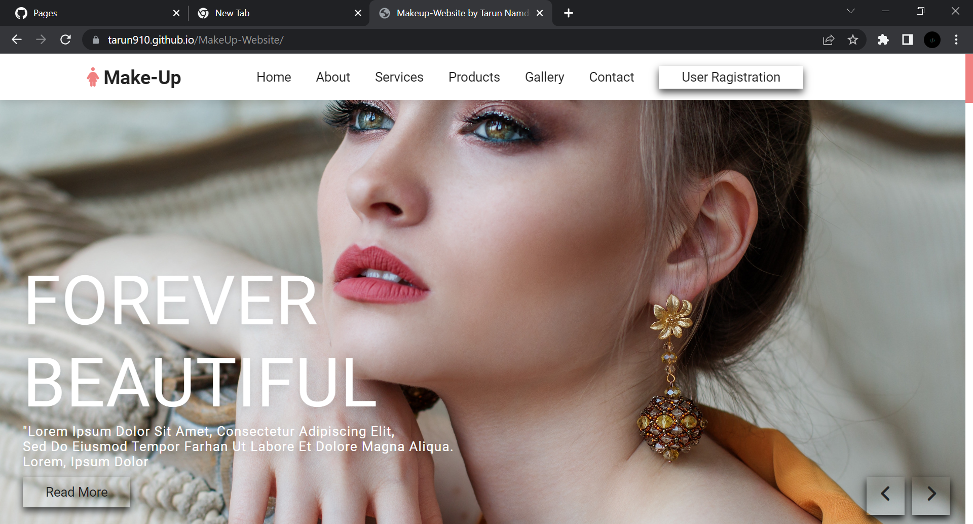
Task: Open the Home nav link
Action: (x=274, y=77)
